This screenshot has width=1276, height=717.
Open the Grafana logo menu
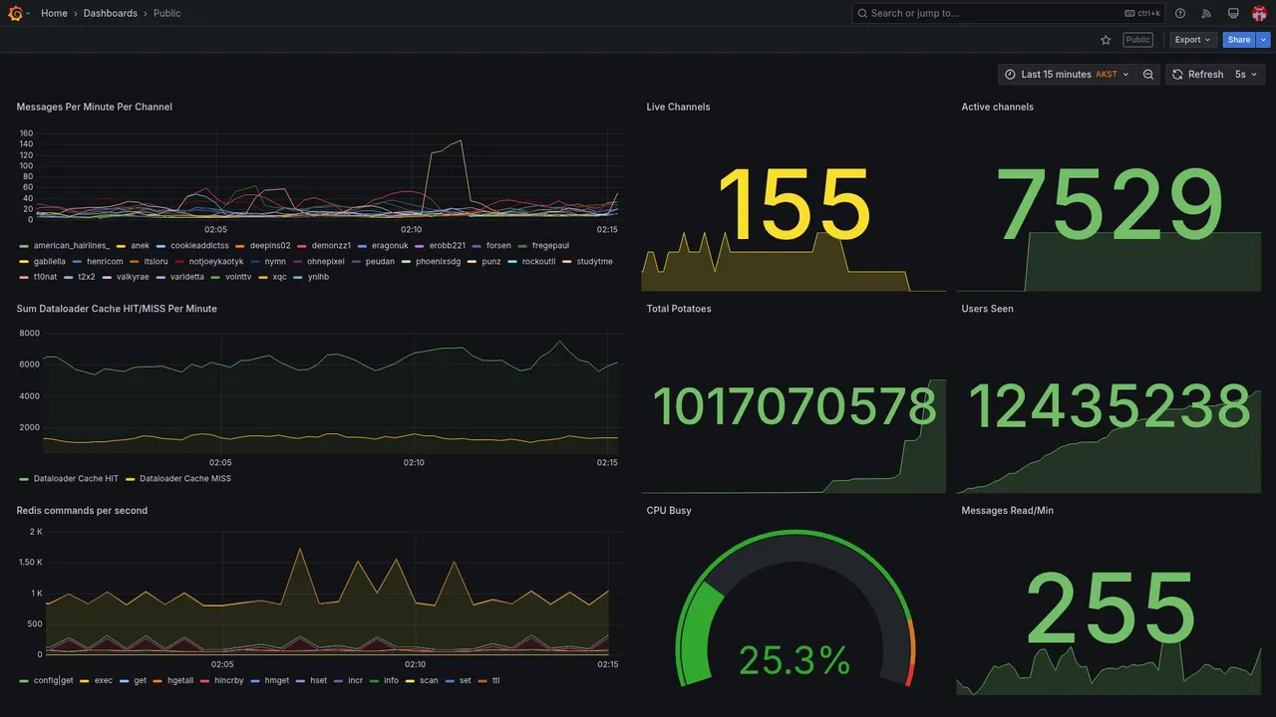(15, 13)
